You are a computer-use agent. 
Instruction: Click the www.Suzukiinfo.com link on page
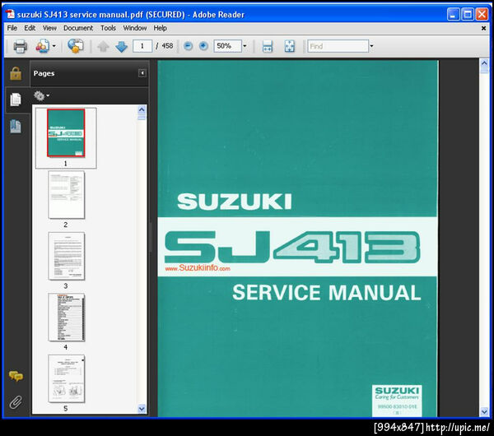(198, 268)
